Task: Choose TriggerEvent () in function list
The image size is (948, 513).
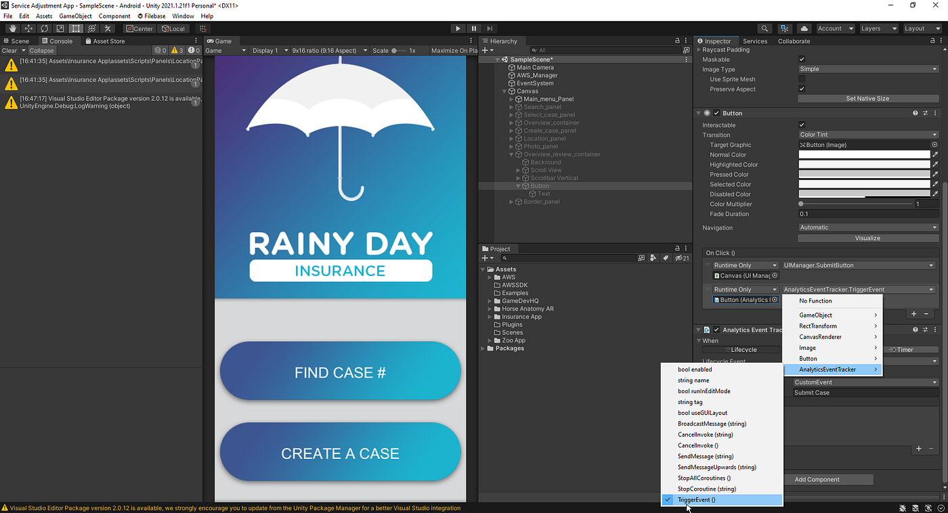Action: tap(722, 500)
